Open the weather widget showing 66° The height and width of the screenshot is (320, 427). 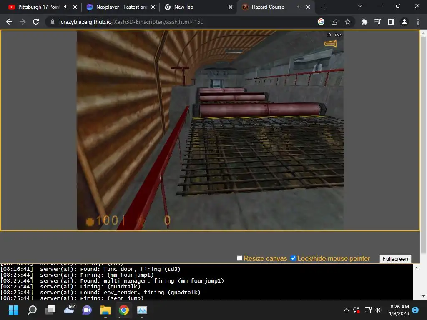click(69, 309)
